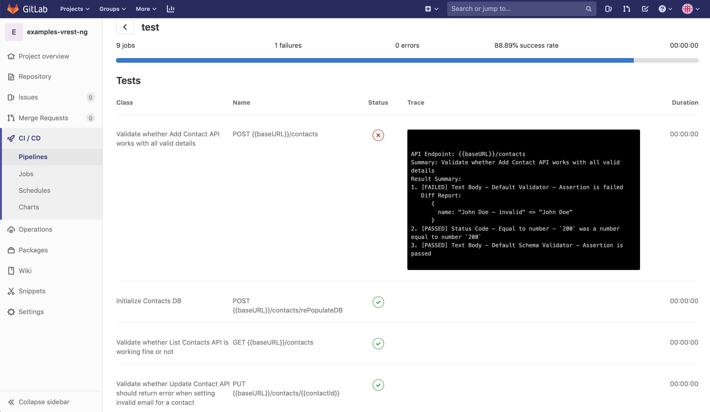Open Merge Requests in sidebar

43,118
